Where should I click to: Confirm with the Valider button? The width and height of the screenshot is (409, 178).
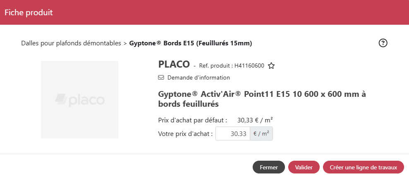pos(304,167)
